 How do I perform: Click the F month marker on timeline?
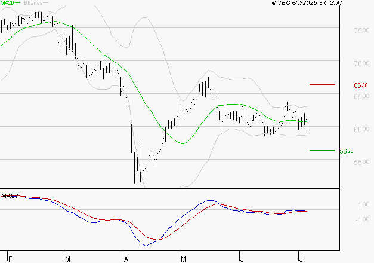(x=10, y=259)
